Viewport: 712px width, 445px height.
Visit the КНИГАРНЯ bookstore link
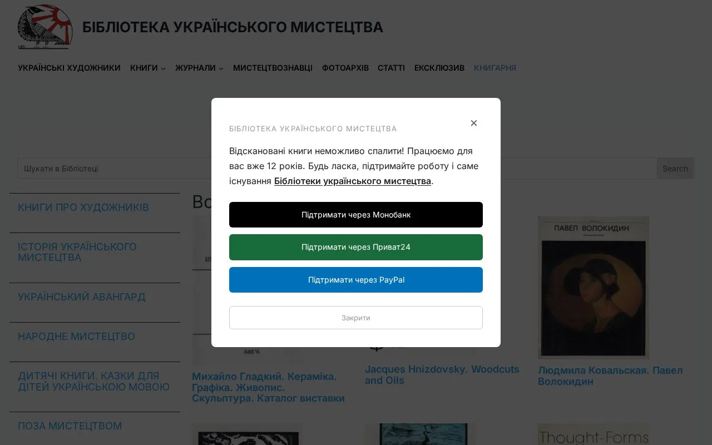tap(495, 68)
